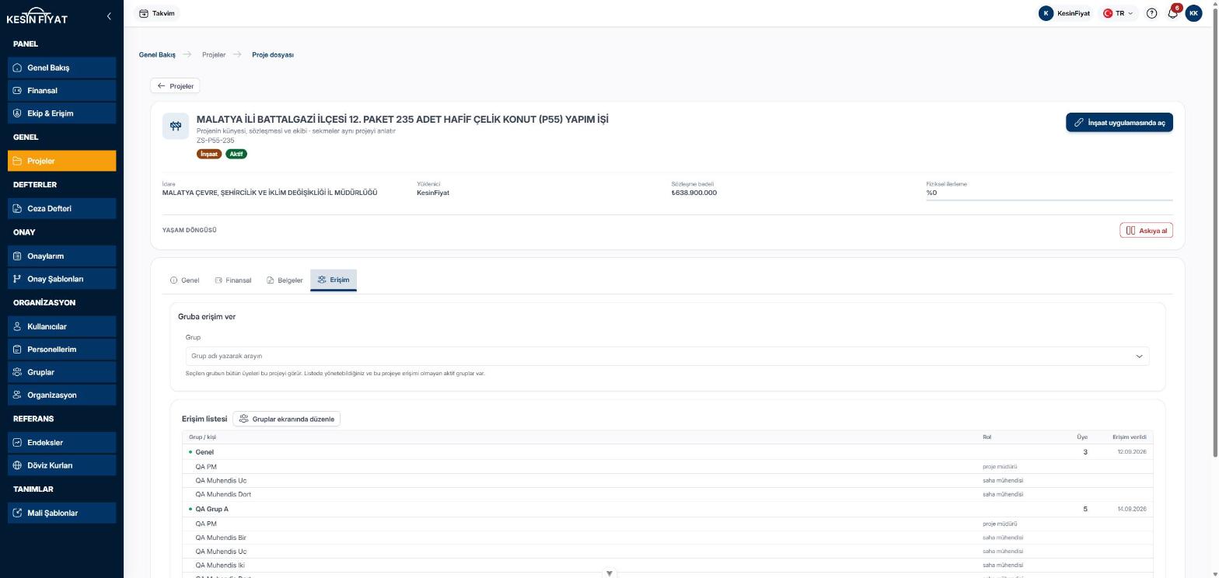
Task: Open Personellerim page
Action: (x=62, y=349)
